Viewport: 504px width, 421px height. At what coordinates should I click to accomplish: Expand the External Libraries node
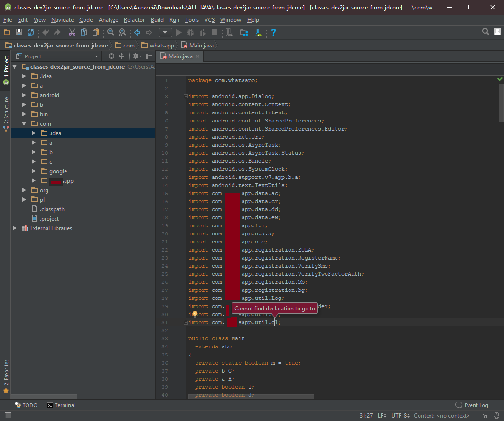15,228
